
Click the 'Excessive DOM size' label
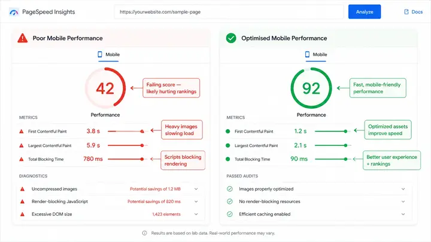coord(51,215)
